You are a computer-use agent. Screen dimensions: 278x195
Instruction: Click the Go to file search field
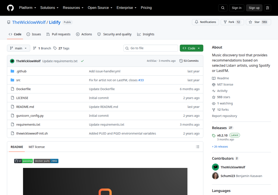point(151,48)
